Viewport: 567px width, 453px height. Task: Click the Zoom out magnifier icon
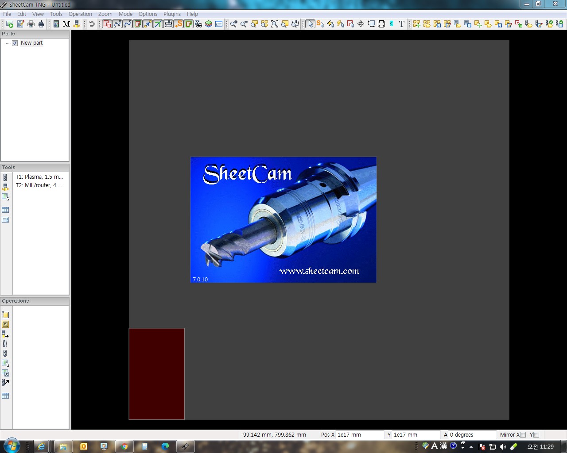[x=244, y=24]
